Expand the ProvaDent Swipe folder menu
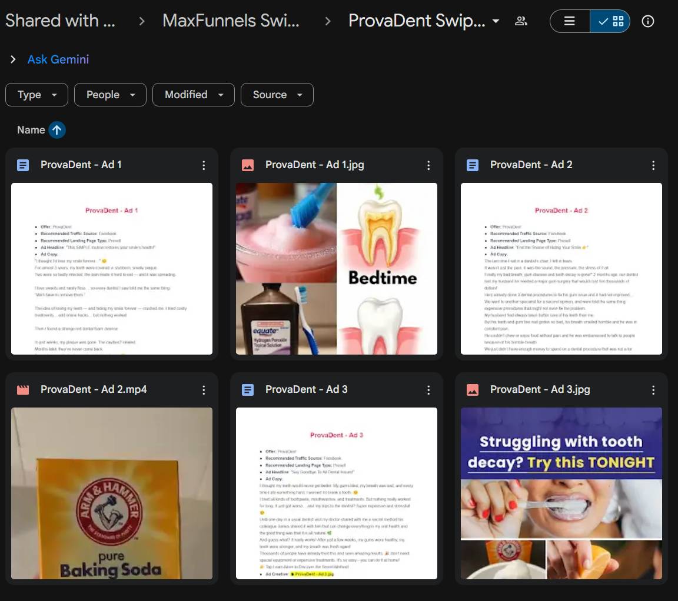Viewport: 678px width, 601px height. point(496,21)
